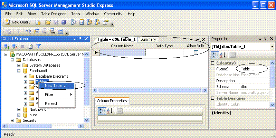Image resolution: width=276 pixels, height=138 pixels.
Task: Select the Table - dbo.Table_1 tab
Action: (116, 39)
